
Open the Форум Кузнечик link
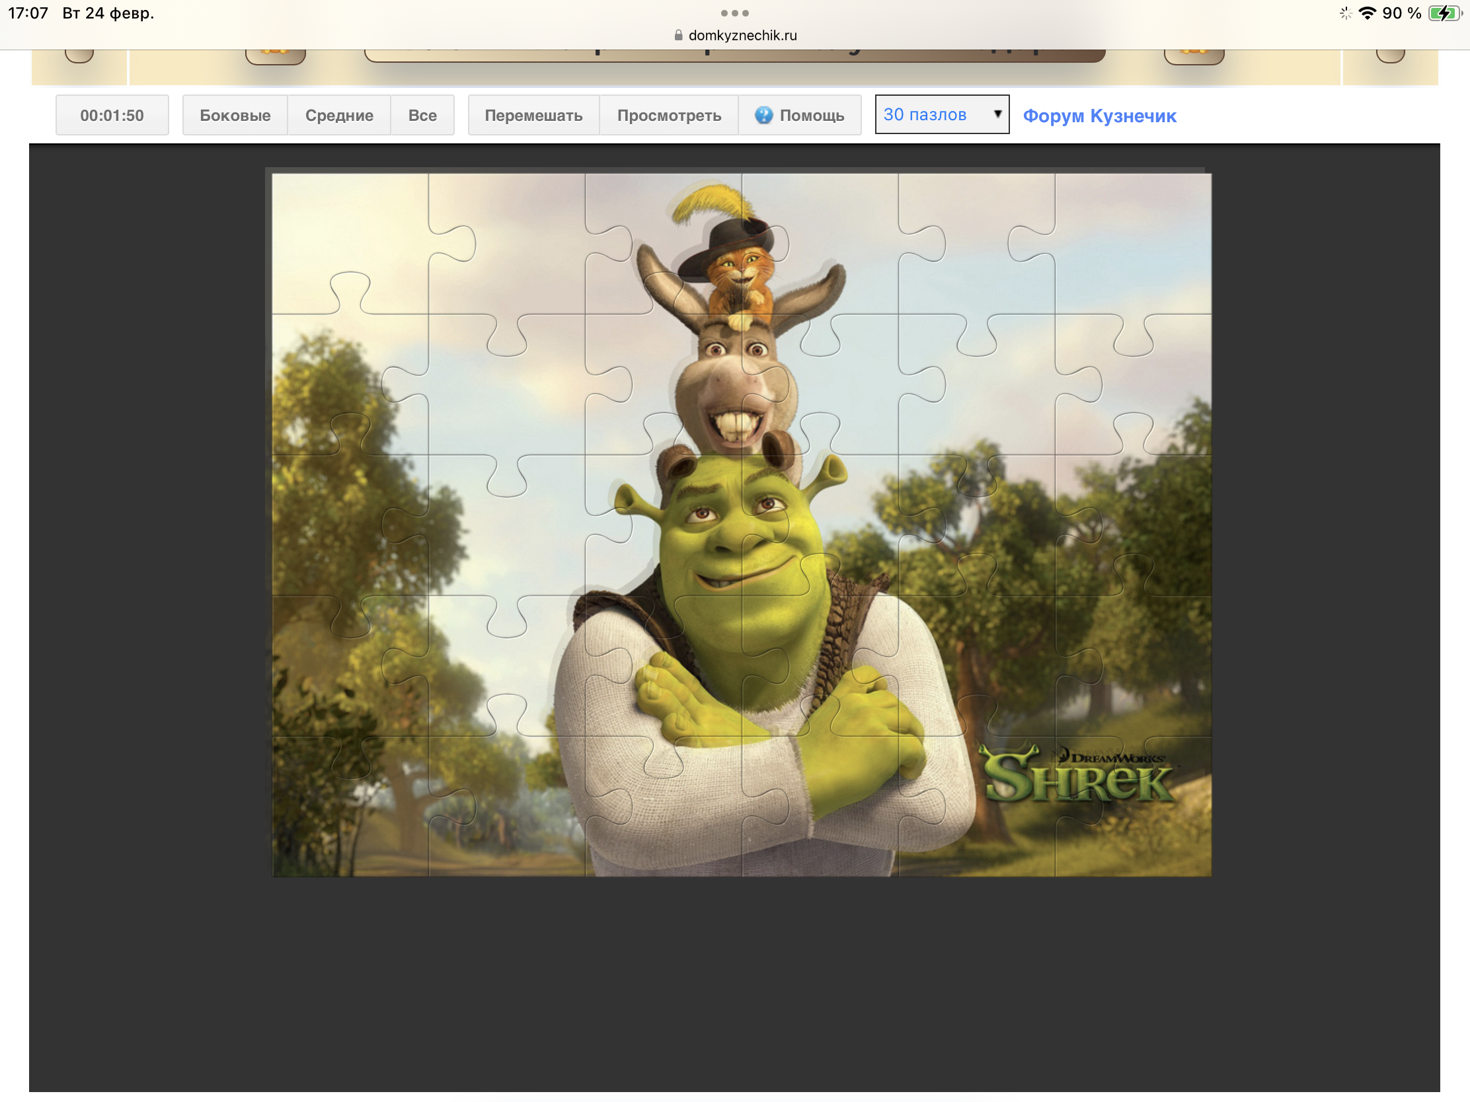(1099, 116)
